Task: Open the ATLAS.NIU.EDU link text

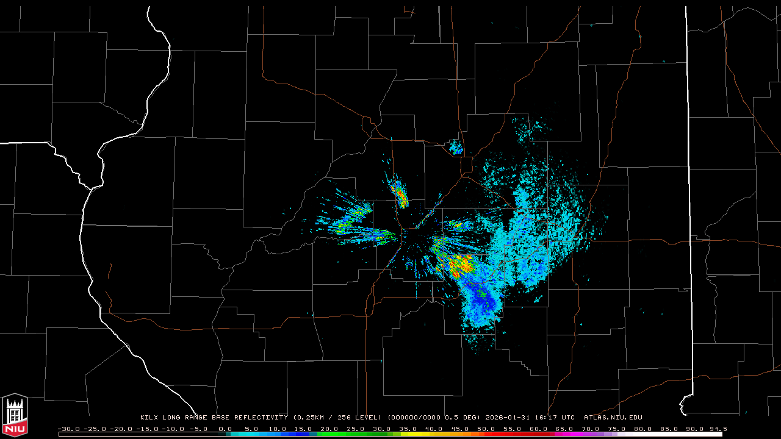Action: coord(613,418)
